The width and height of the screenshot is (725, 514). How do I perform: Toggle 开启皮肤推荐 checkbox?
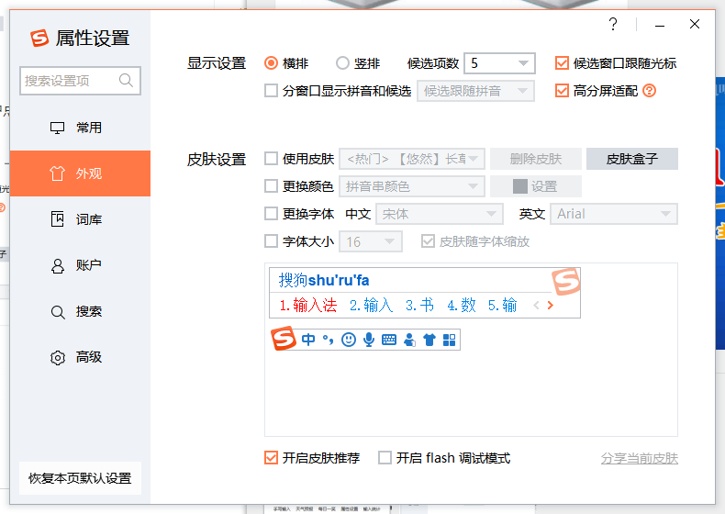[271, 458]
